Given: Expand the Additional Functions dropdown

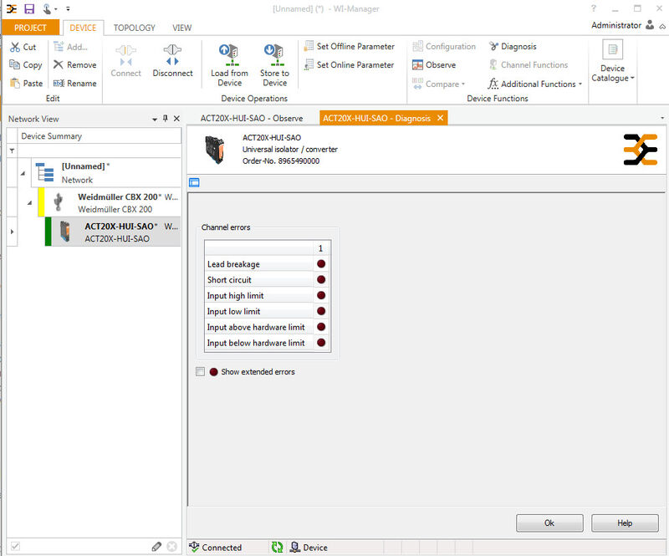Looking at the screenshot, I should click(x=581, y=84).
